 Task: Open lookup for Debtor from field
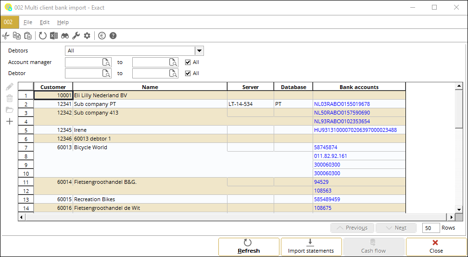pos(106,73)
